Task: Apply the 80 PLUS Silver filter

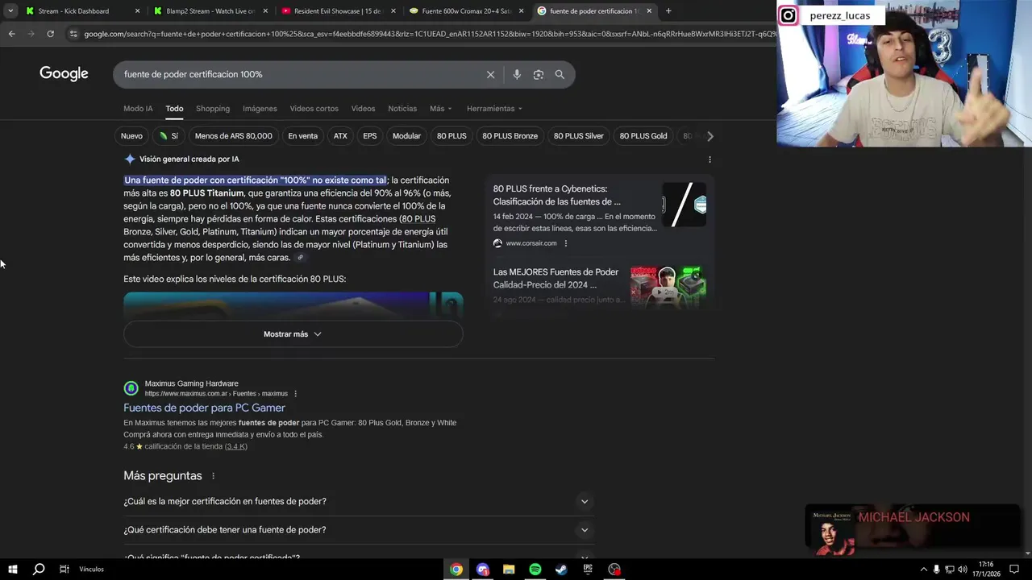Action: tap(578, 136)
